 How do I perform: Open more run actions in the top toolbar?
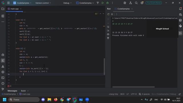112,3
